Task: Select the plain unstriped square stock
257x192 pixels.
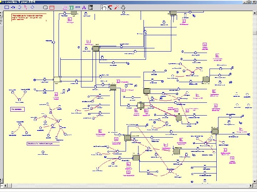Action: point(57,80)
